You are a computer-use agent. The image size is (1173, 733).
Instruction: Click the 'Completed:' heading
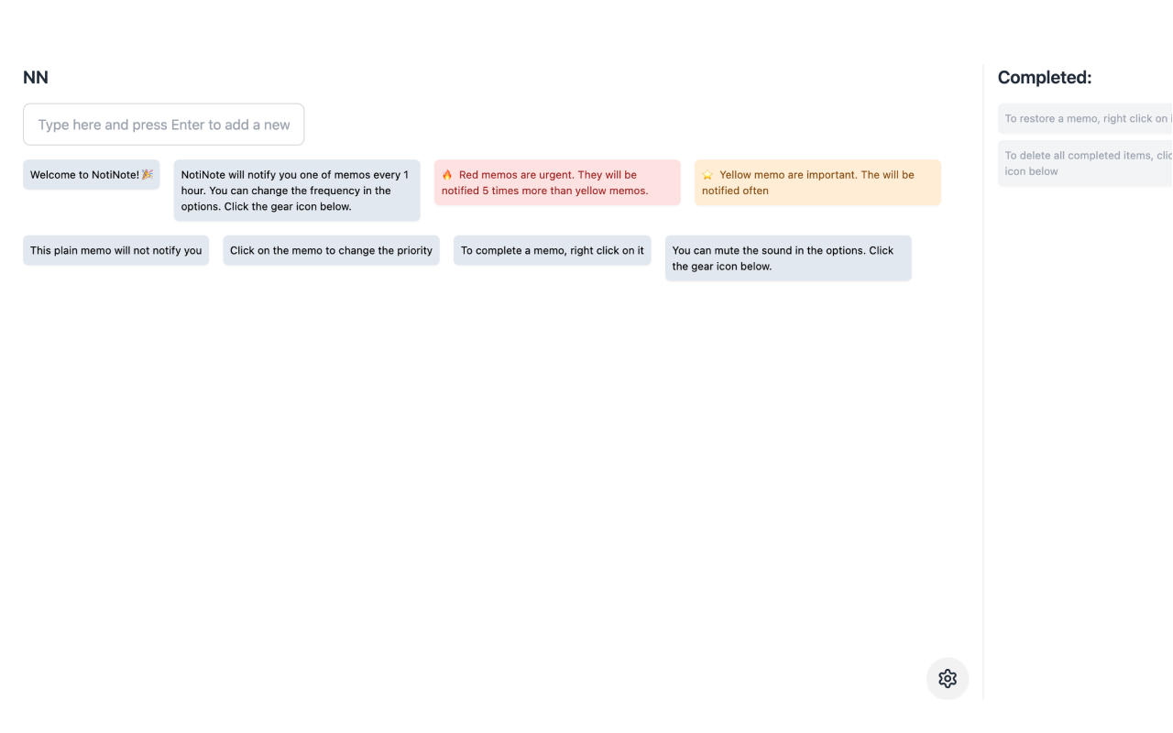click(1044, 77)
